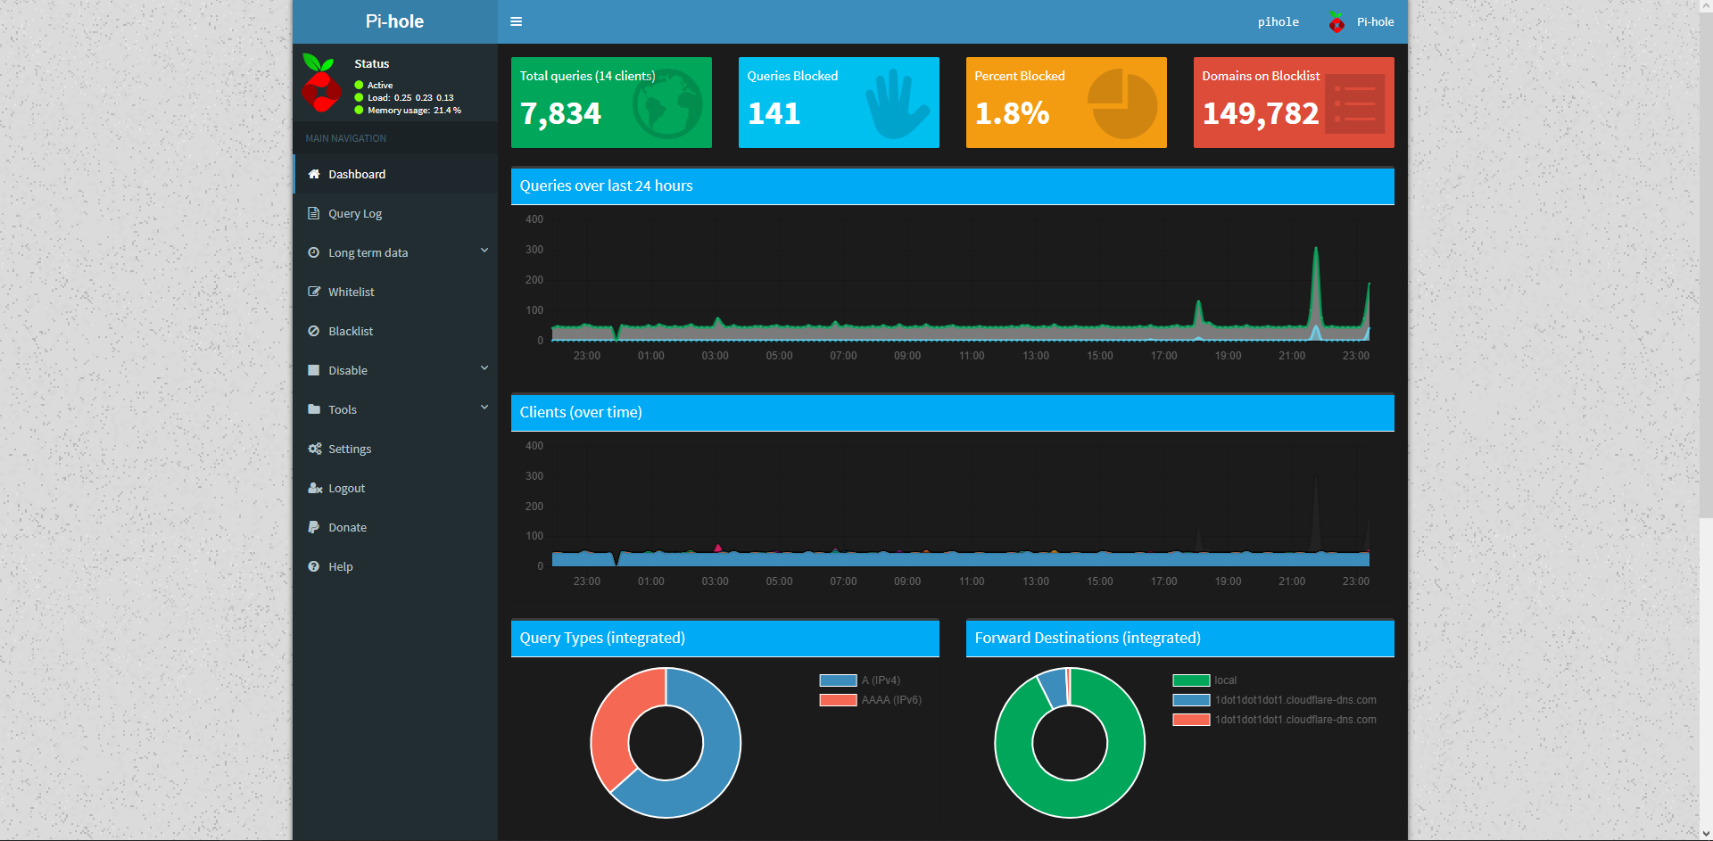The width and height of the screenshot is (1713, 841).
Task: Click the blue cloudflare-dns legend color swatch
Action: tap(1191, 700)
